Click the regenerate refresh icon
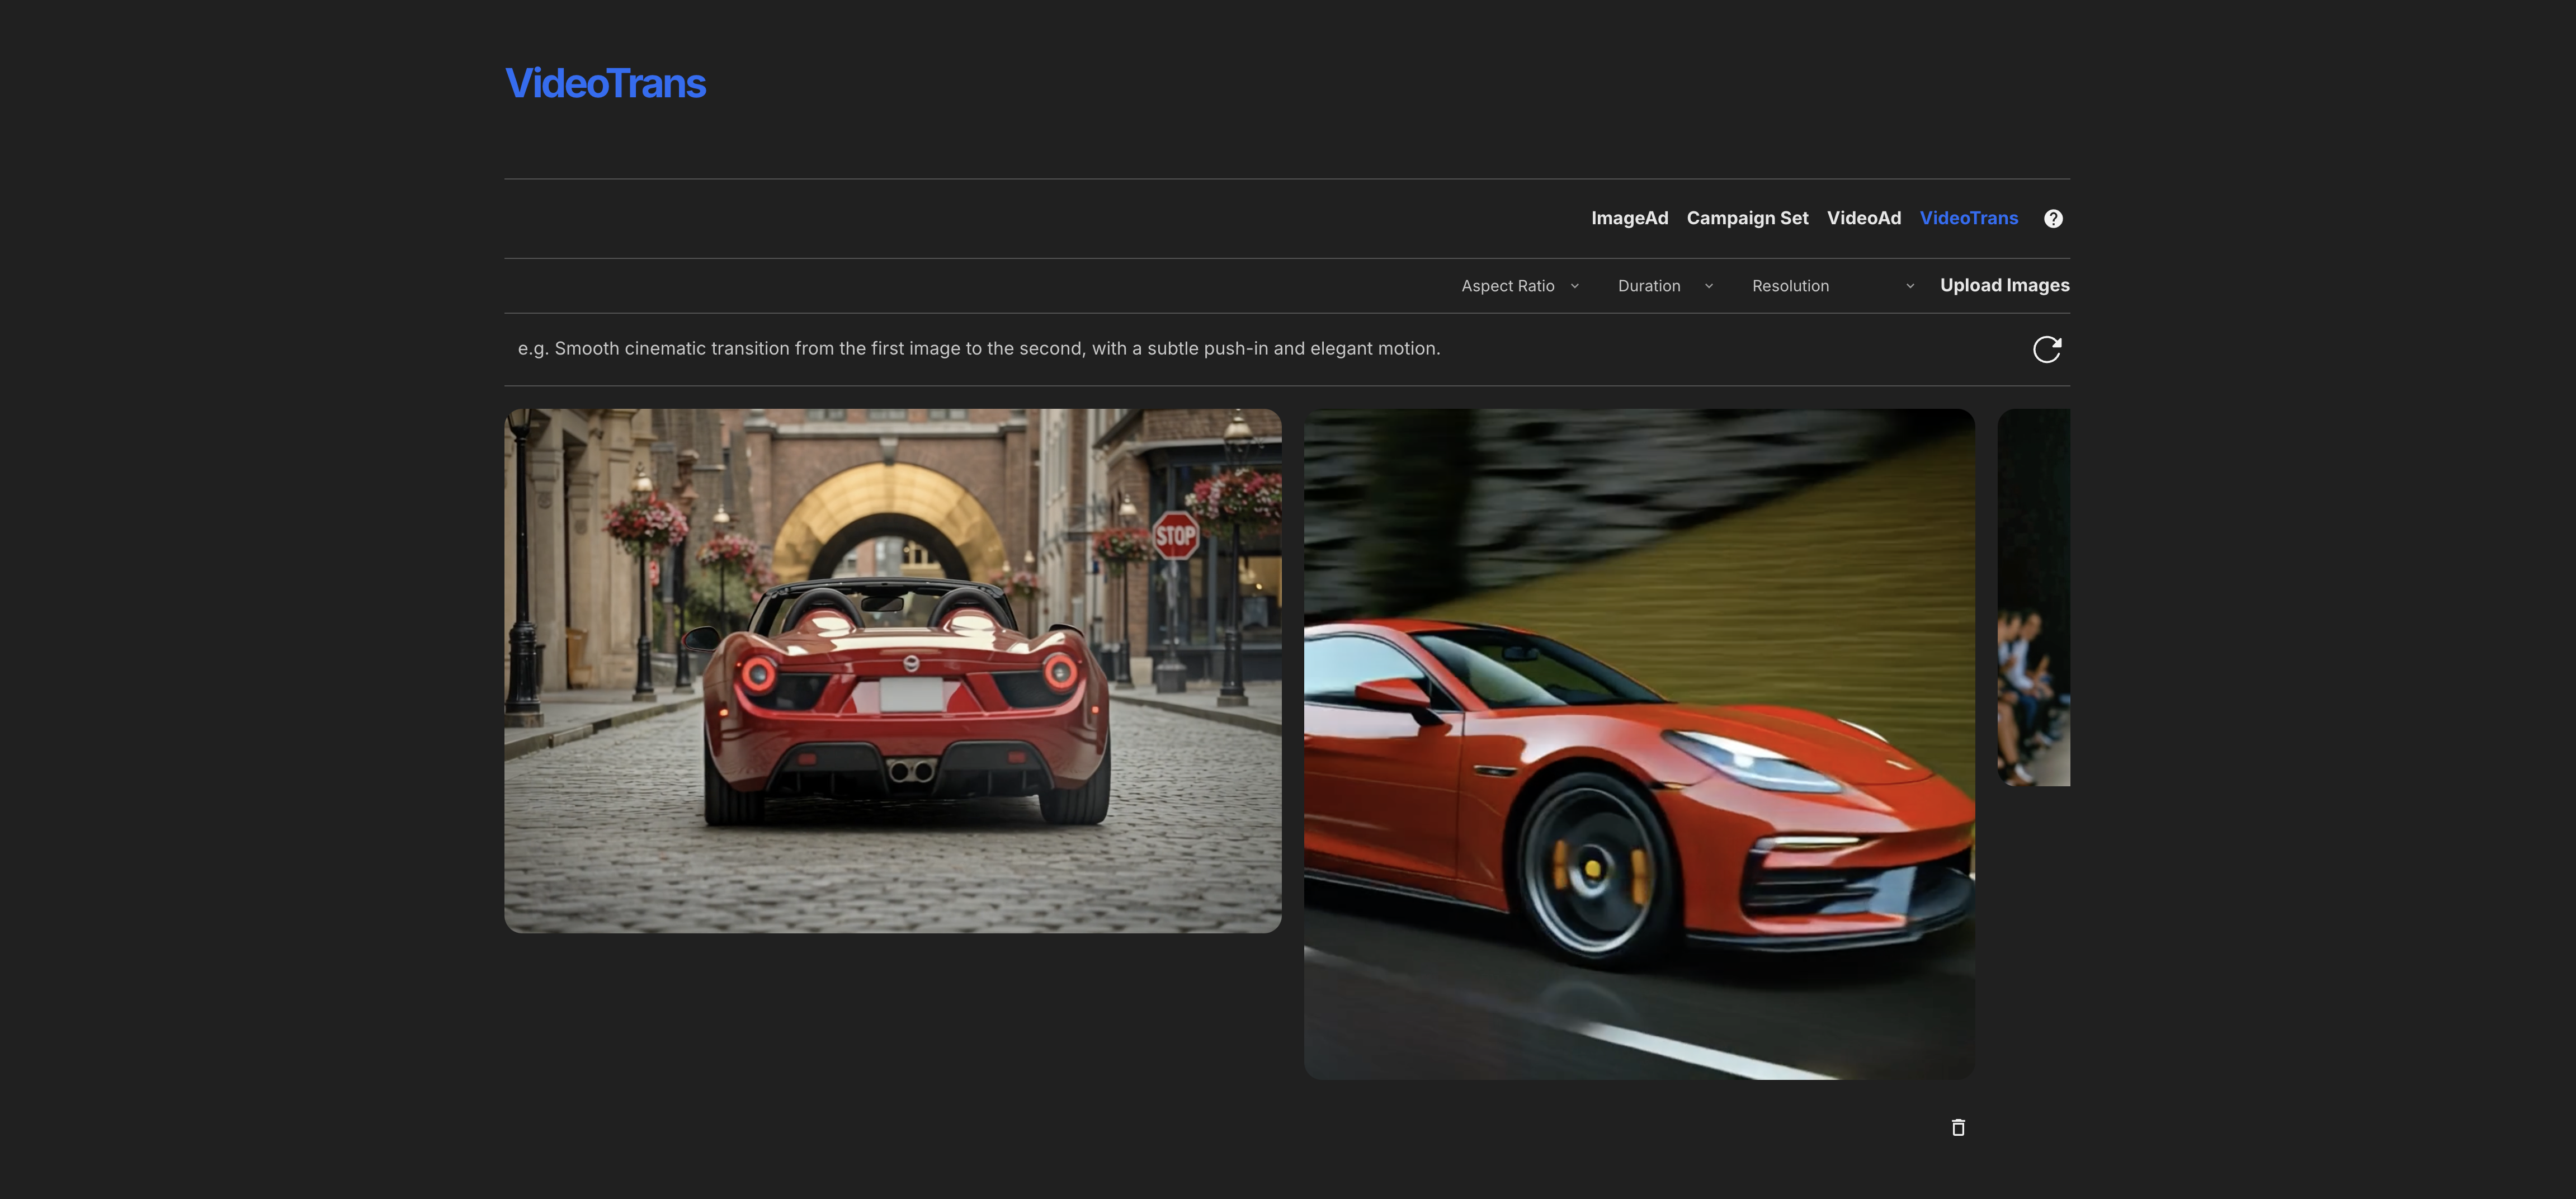Viewport: 2576px width, 1199px height. coord(2048,348)
